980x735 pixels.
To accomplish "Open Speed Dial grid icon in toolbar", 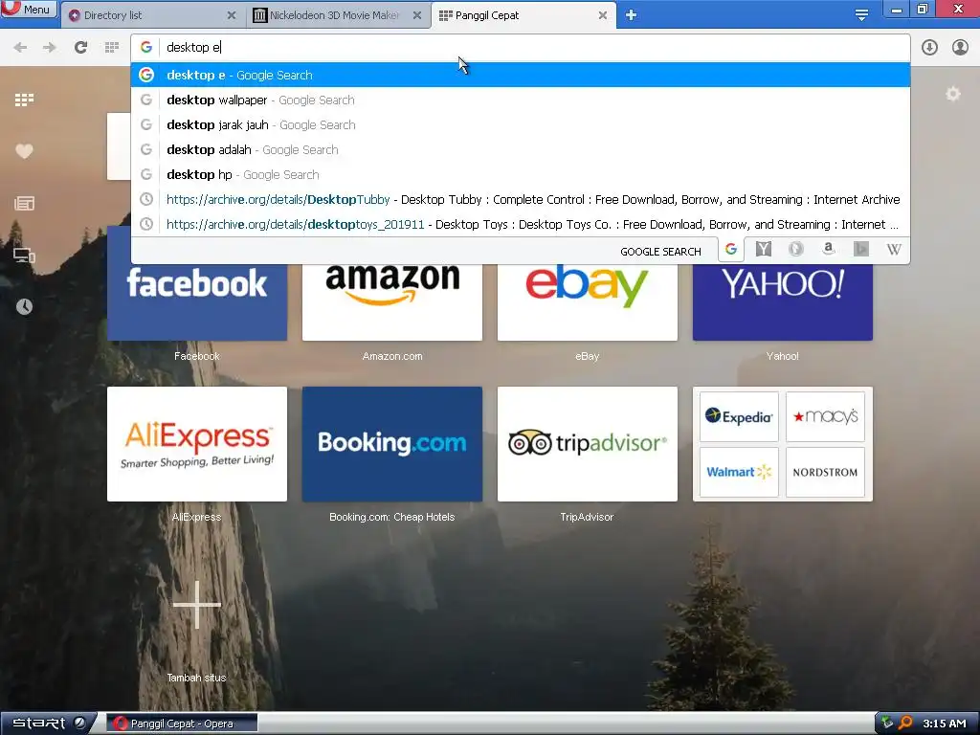I will point(112,48).
